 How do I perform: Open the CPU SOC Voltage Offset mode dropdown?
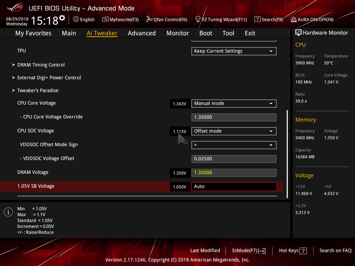[x=234, y=131]
